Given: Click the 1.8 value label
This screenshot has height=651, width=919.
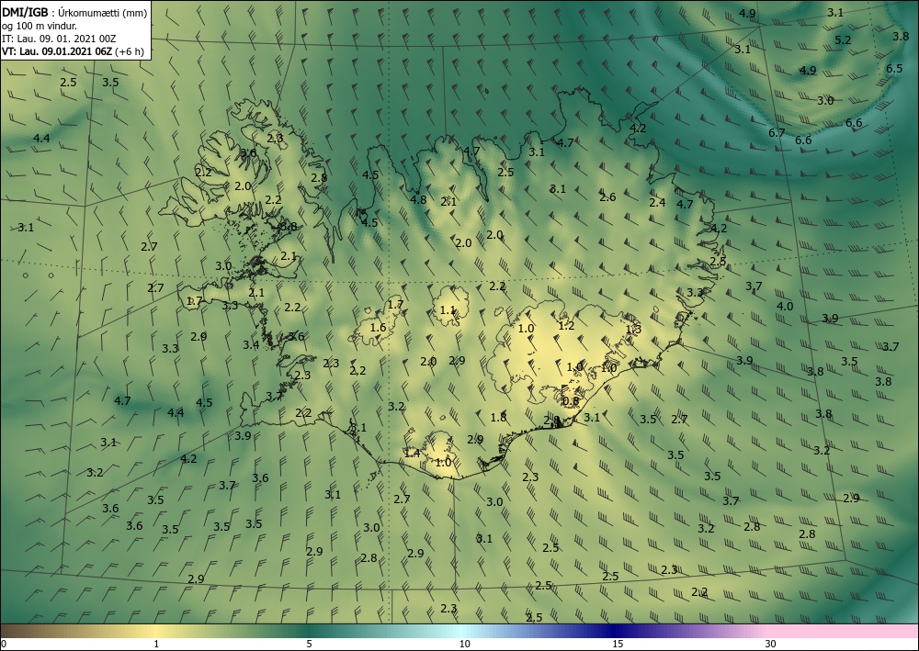Looking at the screenshot, I should tap(498, 417).
